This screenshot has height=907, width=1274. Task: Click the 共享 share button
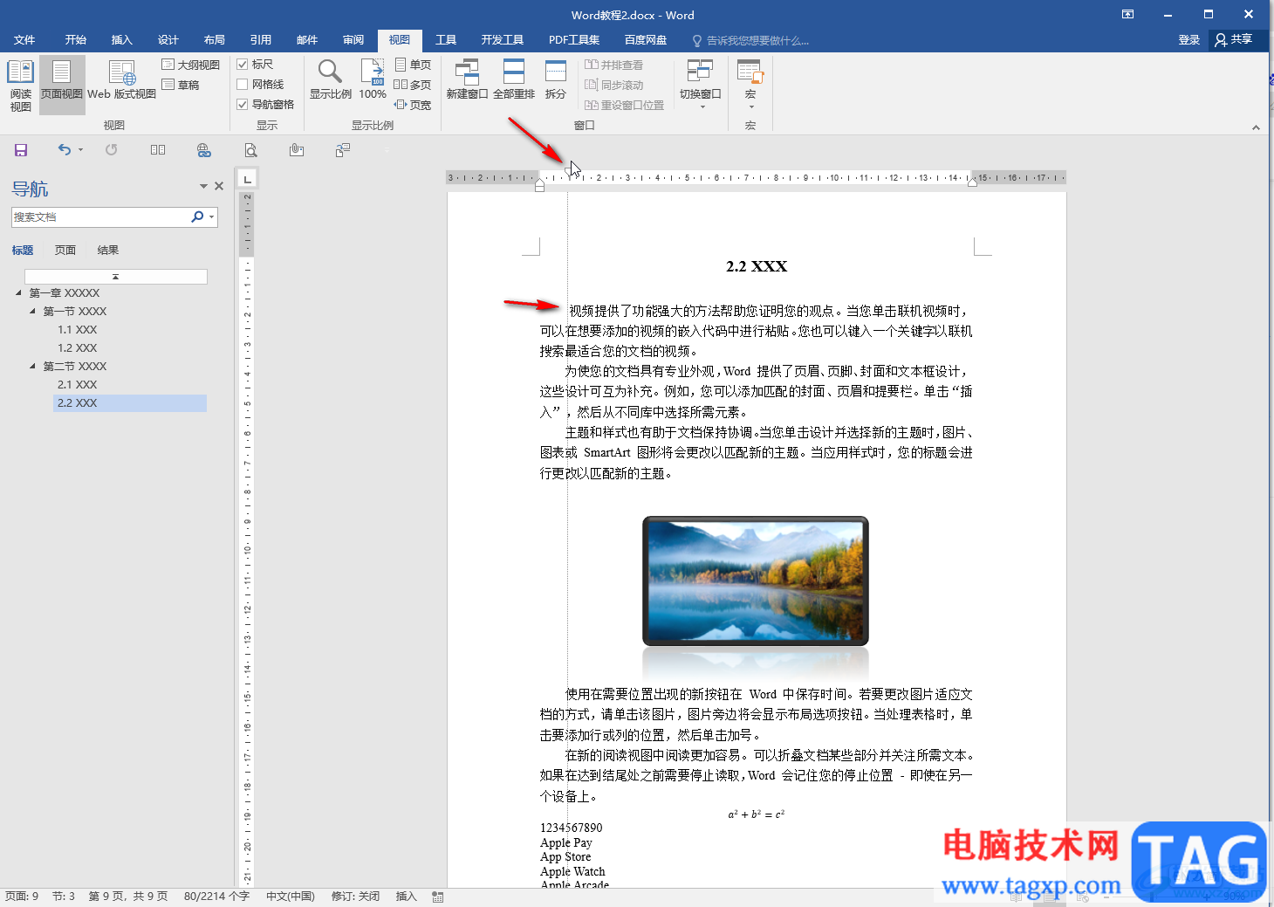(x=1234, y=40)
